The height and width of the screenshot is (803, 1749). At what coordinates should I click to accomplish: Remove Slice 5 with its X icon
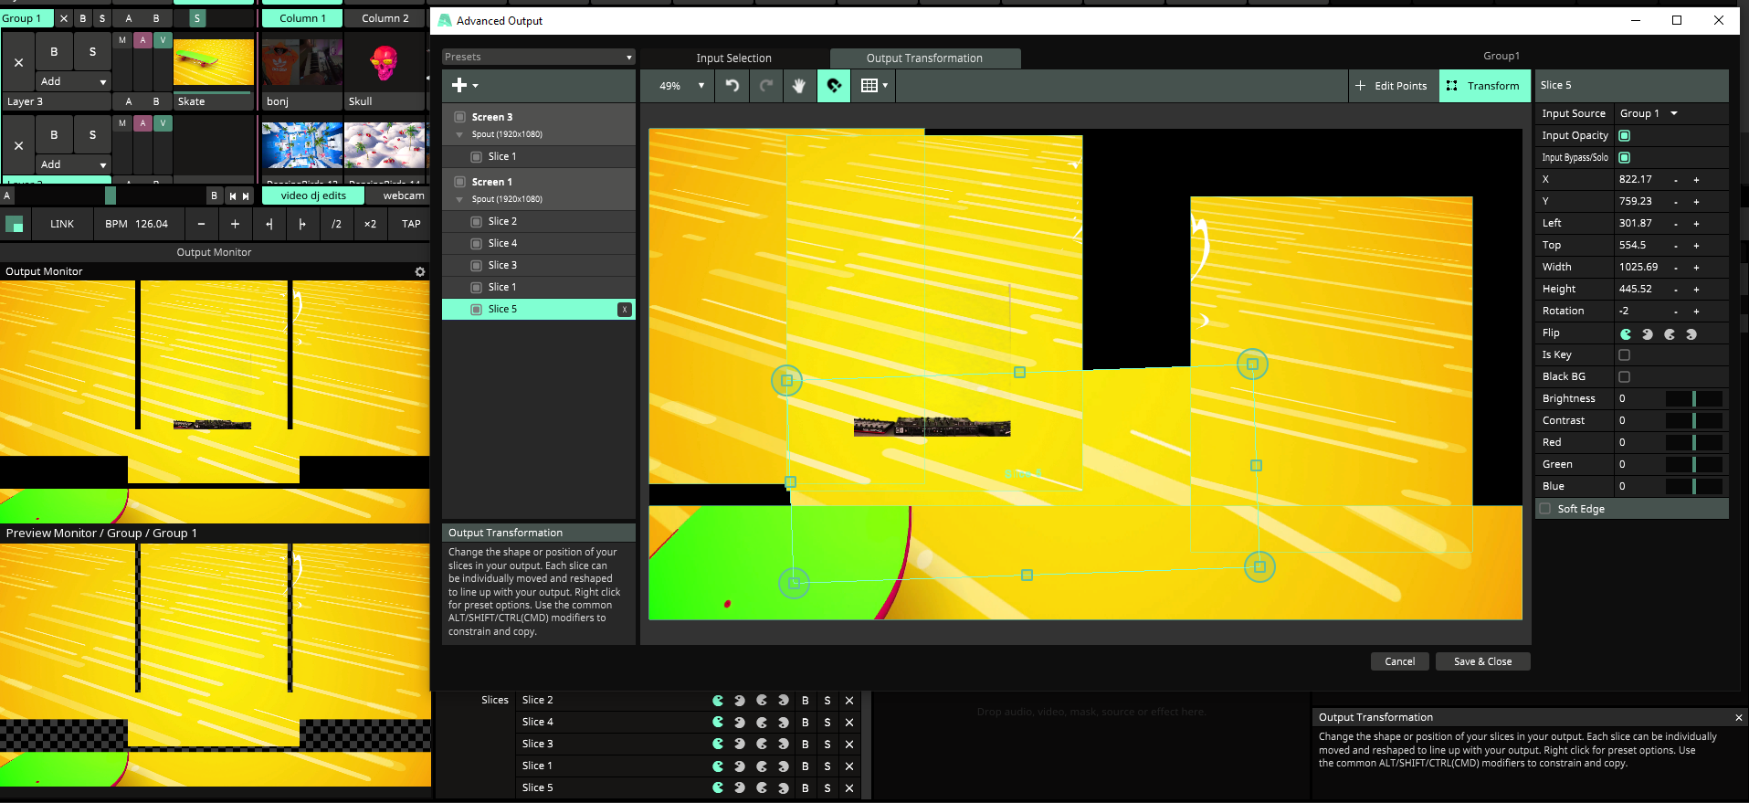pyautogui.click(x=624, y=310)
